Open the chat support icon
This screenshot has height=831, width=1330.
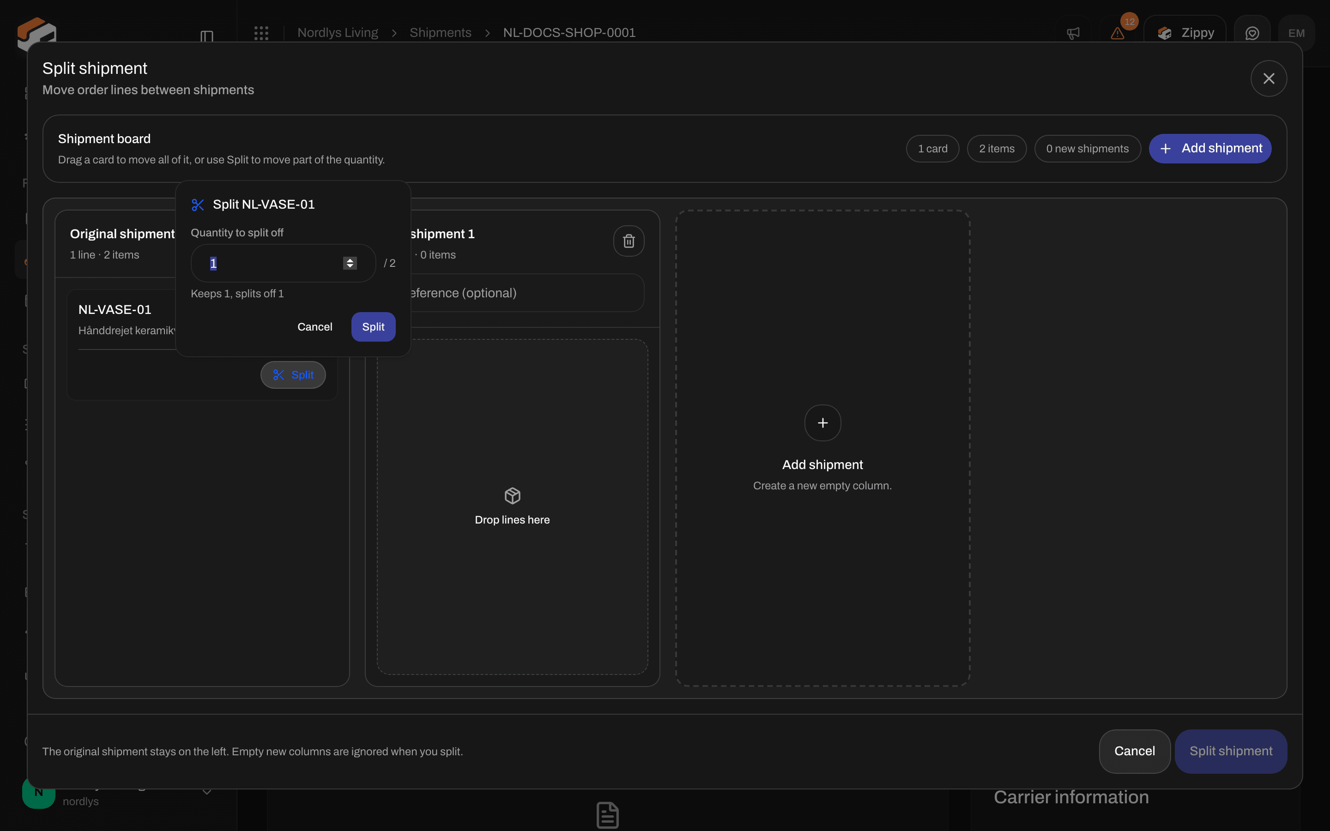coord(1252,33)
